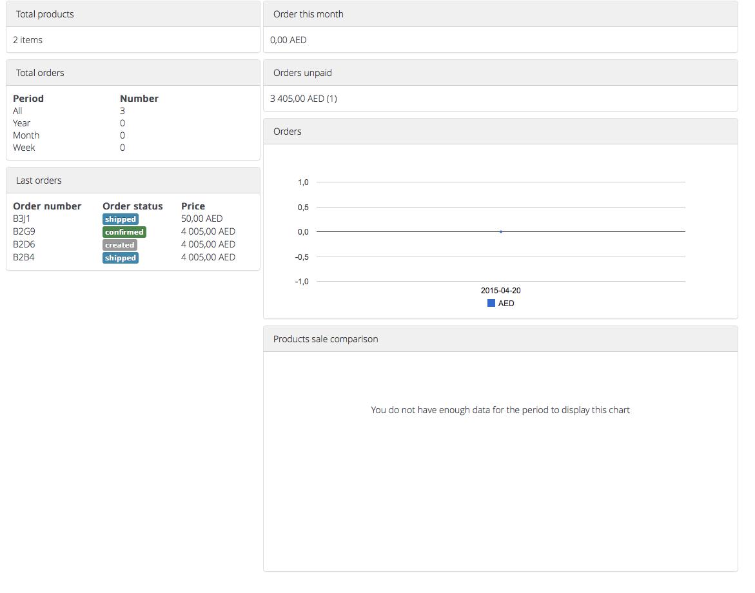Click the Total orders panel header

(x=133, y=73)
